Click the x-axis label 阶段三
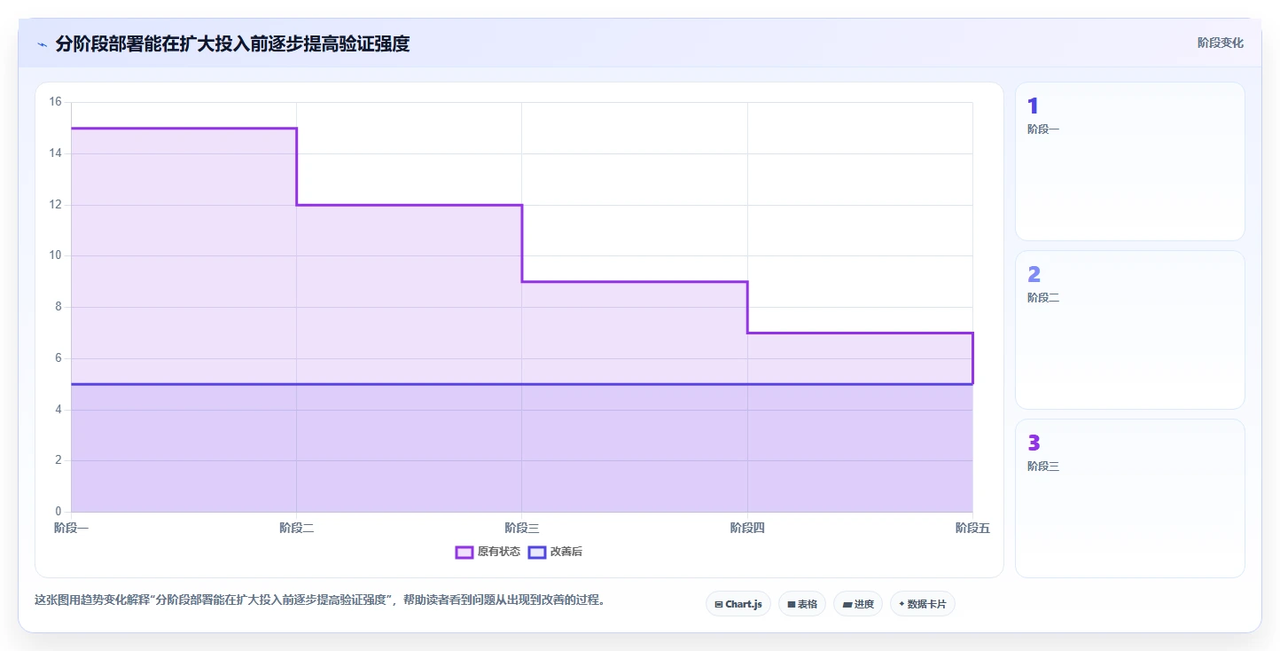Viewport: 1280px width, 651px height. click(x=521, y=528)
